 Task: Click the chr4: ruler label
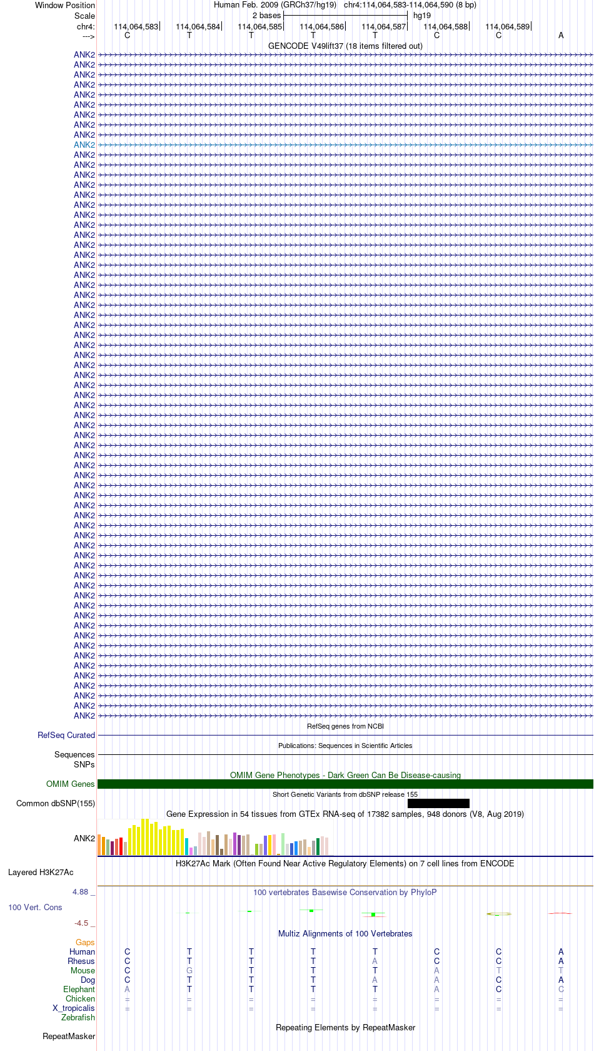[86, 27]
